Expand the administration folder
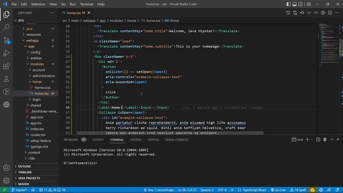This screenshot has height=193, width=343. (43, 76)
